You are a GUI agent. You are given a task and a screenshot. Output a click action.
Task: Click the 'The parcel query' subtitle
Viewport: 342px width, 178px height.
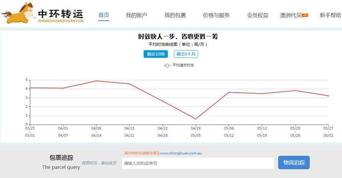point(61,167)
